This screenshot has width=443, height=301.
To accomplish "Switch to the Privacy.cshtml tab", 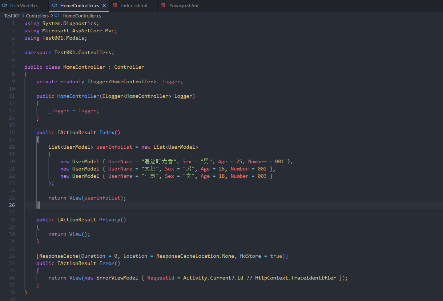I will pyautogui.click(x=184, y=5).
